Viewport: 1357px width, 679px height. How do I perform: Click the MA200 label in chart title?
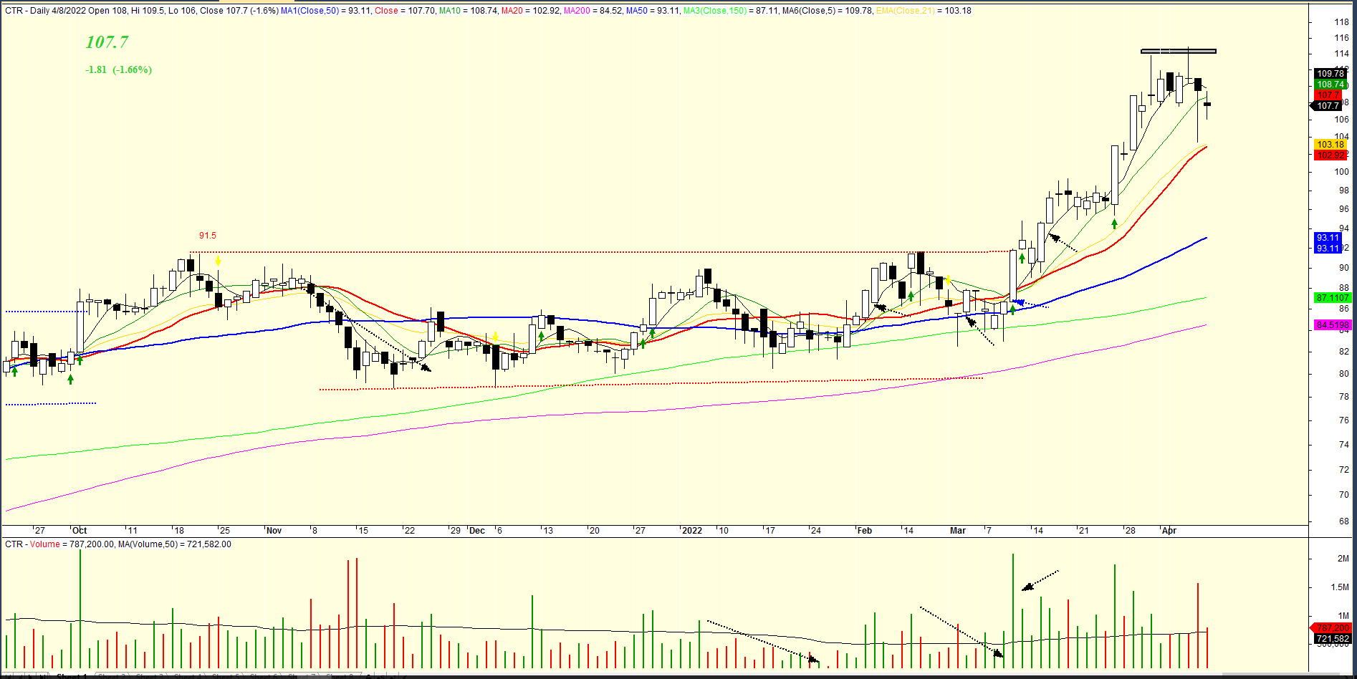(x=574, y=11)
